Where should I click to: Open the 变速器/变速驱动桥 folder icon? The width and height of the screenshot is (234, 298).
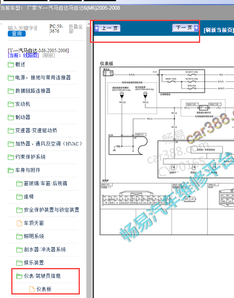click(11, 131)
